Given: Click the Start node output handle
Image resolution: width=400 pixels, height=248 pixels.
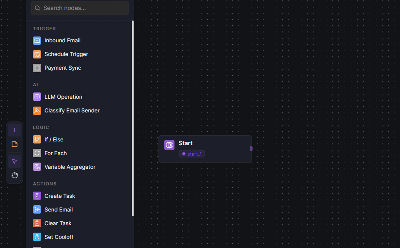Looking at the screenshot, I should pos(251,148).
